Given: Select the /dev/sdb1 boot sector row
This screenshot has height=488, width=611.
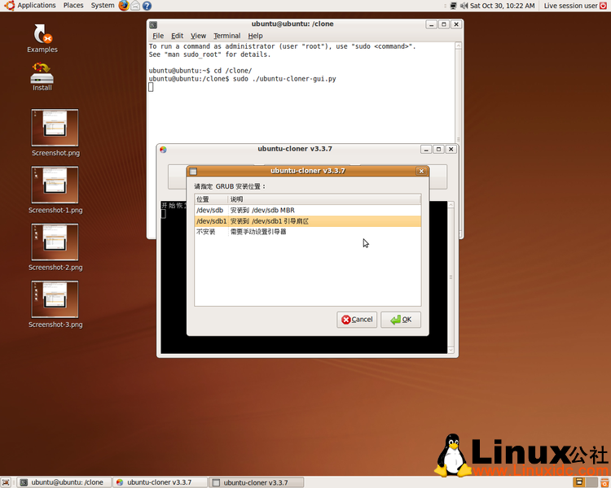Looking at the screenshot, I should coord(307,221).
